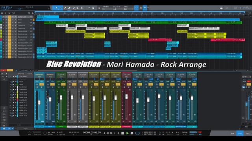Mute the green Bass mixer channel
This screenshot has width=252, height=141.
[x=59, y=85]
